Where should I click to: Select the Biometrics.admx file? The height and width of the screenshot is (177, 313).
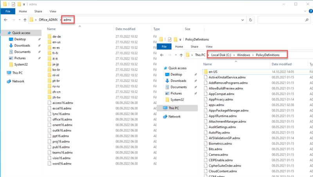click(220, 143)
